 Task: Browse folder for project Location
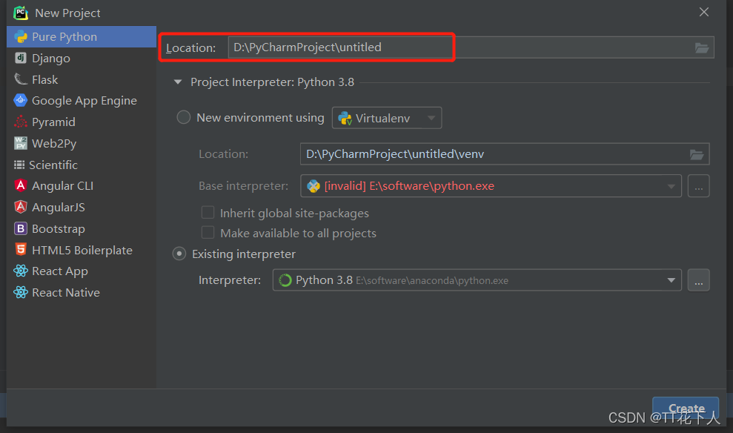pos(702,47)
